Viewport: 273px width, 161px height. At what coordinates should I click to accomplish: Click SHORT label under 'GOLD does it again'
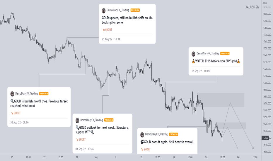(146, 149)
